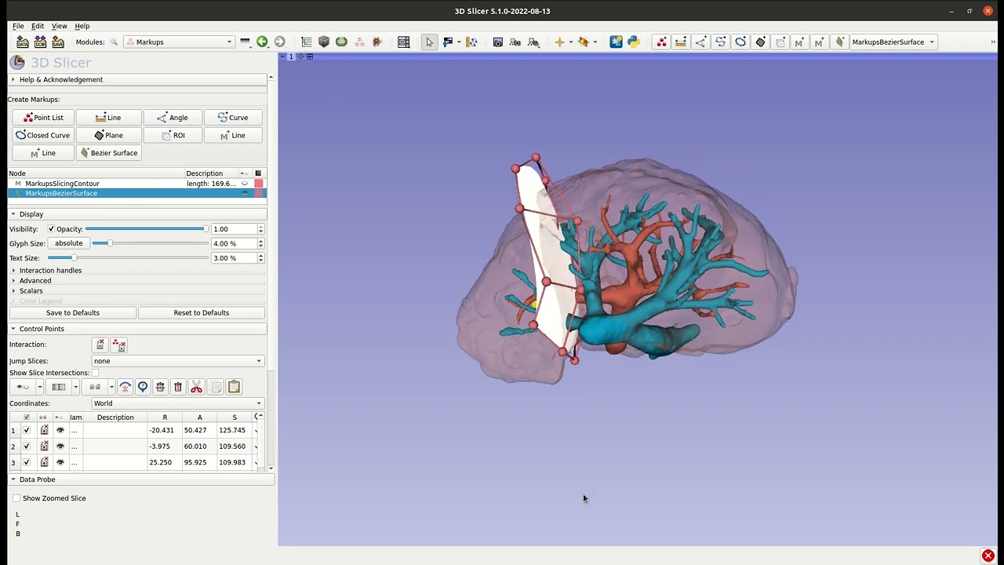Toggle Glyph Size absolute button
1004x565 pixels.
point(68,243)
